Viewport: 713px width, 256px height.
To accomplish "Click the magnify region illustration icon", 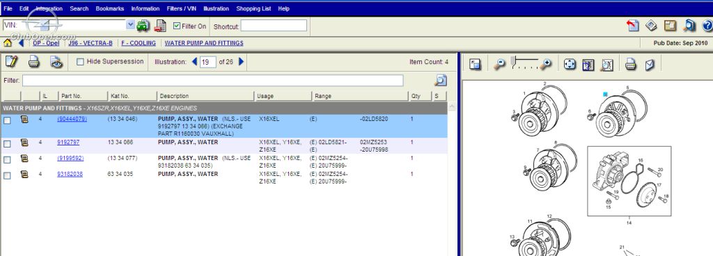I will point(607,65).
